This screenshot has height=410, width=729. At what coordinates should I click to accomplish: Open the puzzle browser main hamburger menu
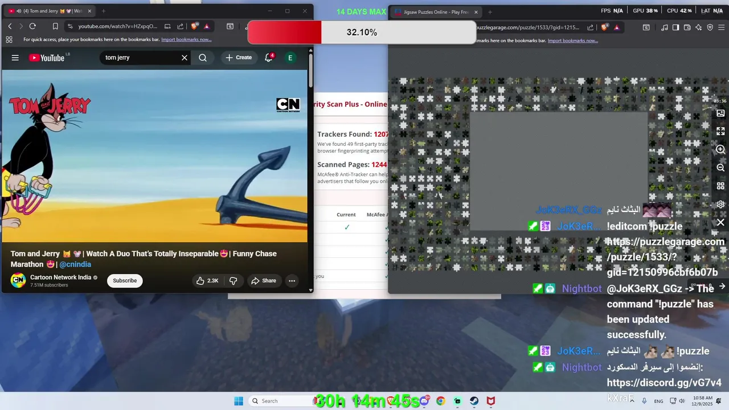click(721, 27)
